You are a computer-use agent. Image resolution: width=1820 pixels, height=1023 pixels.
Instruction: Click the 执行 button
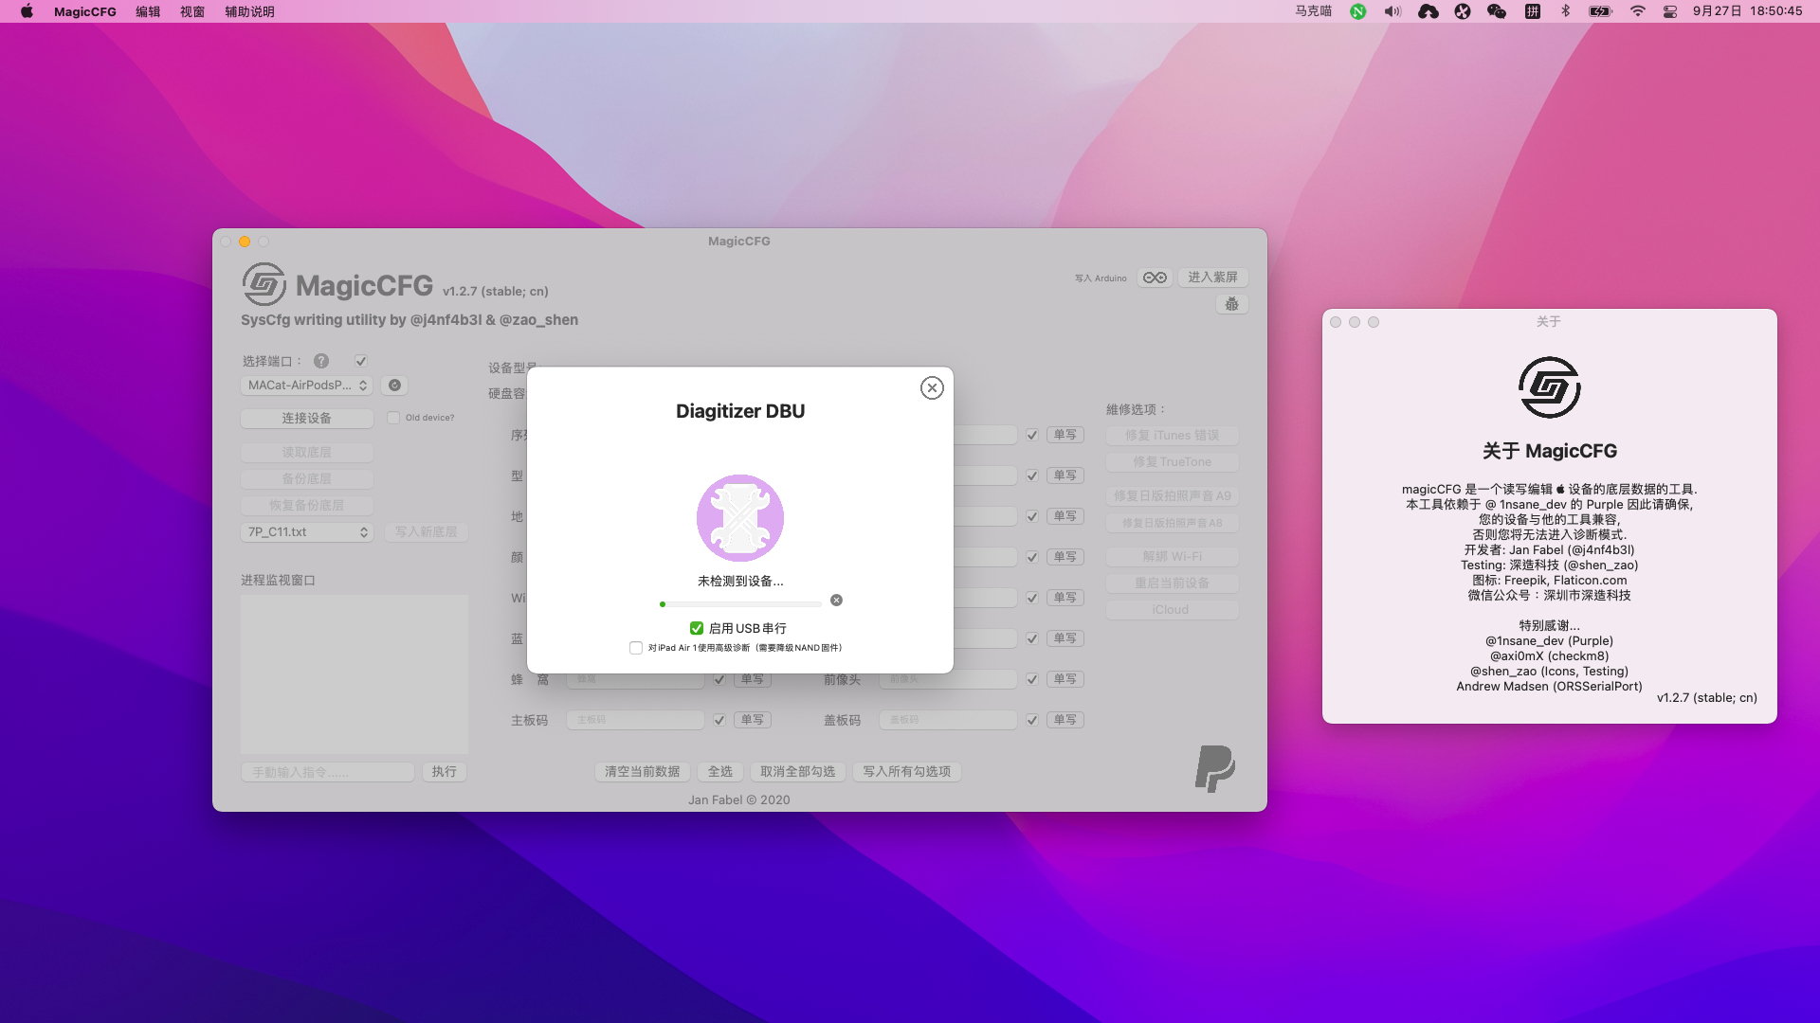point(445,772)
